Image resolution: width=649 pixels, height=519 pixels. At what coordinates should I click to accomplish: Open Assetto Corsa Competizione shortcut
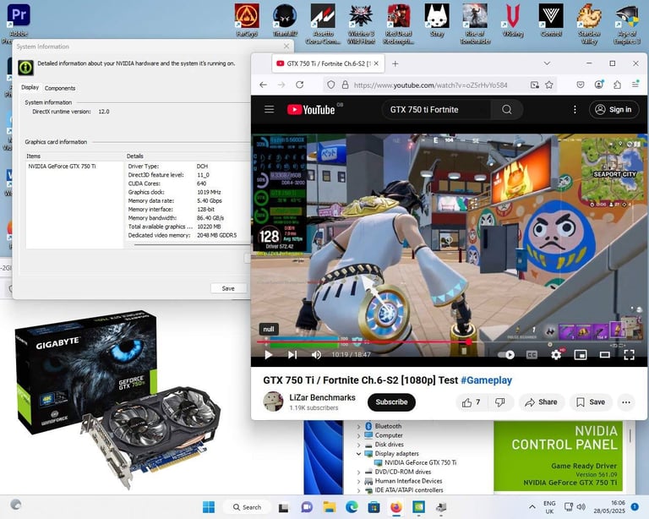(323, 24)
